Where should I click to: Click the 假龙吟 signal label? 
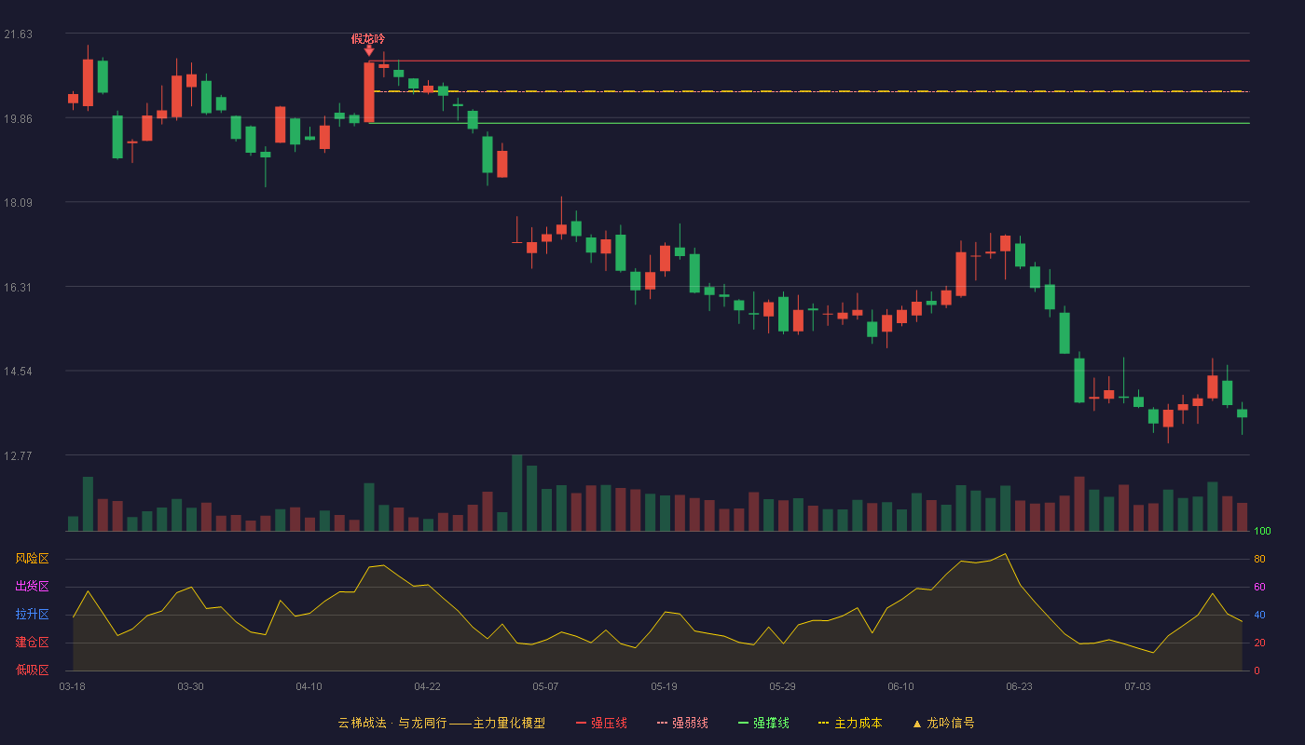coord(368,38)
